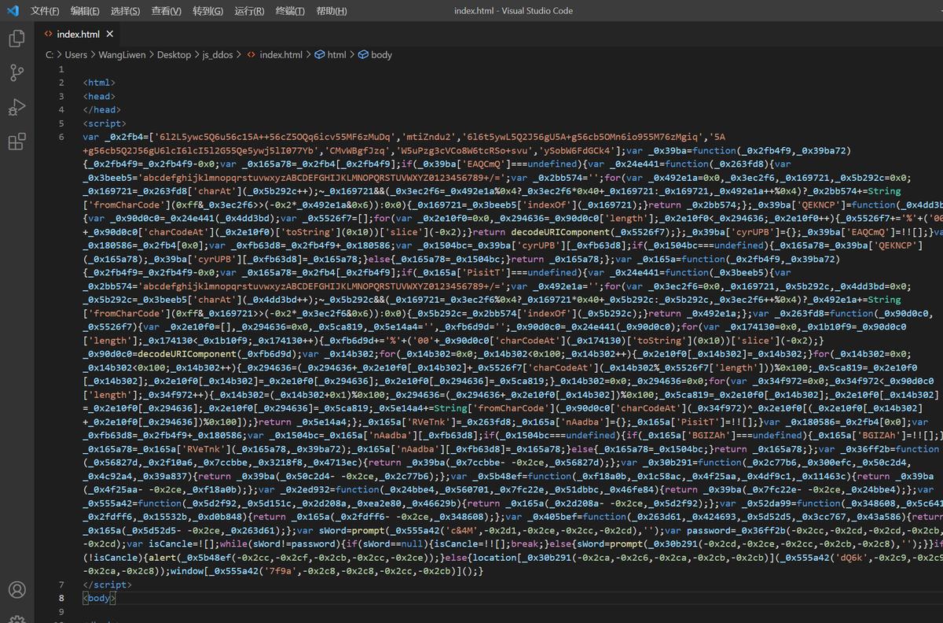Open the Accounts menu icon
This screenshot has height=623, width=943.
[17, 589]
